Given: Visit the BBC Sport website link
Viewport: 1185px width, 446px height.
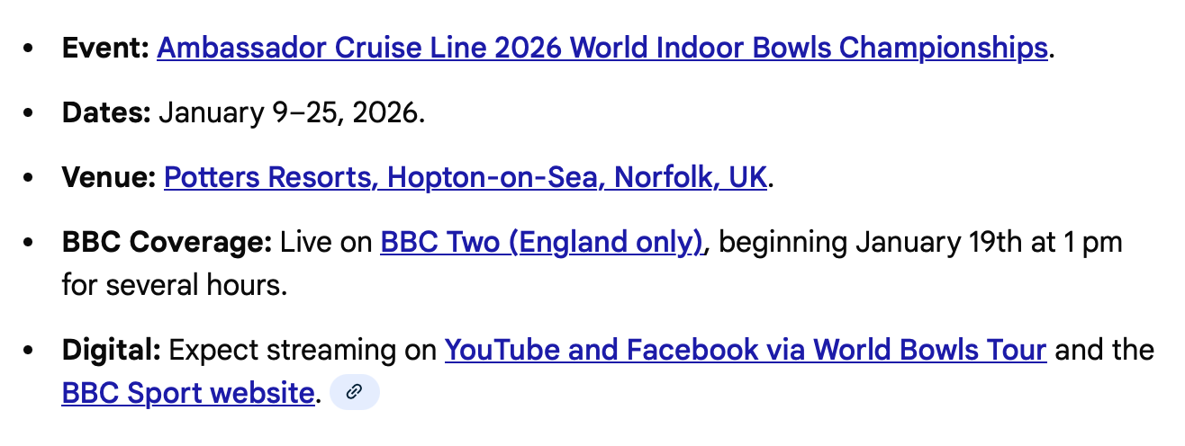Looking at the screenshot, I should (x=187, y=392).
